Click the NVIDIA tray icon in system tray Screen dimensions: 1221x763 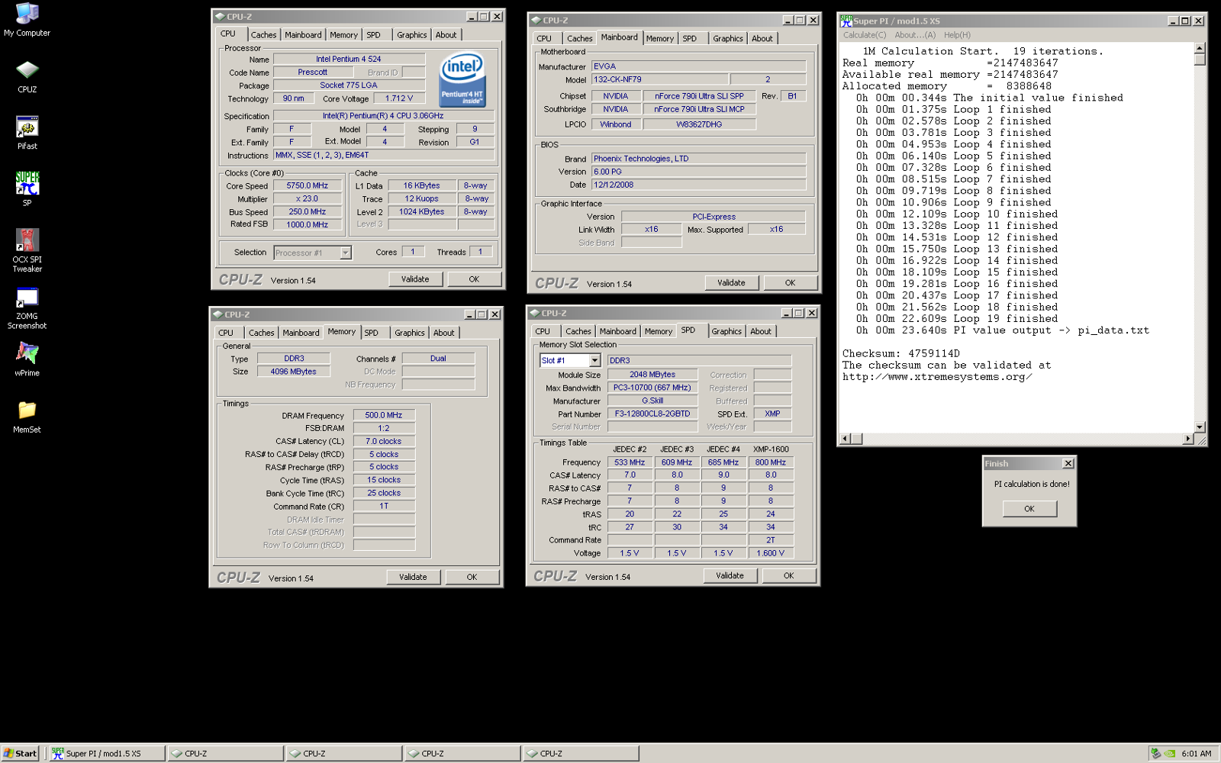[x=1170, y=753]
